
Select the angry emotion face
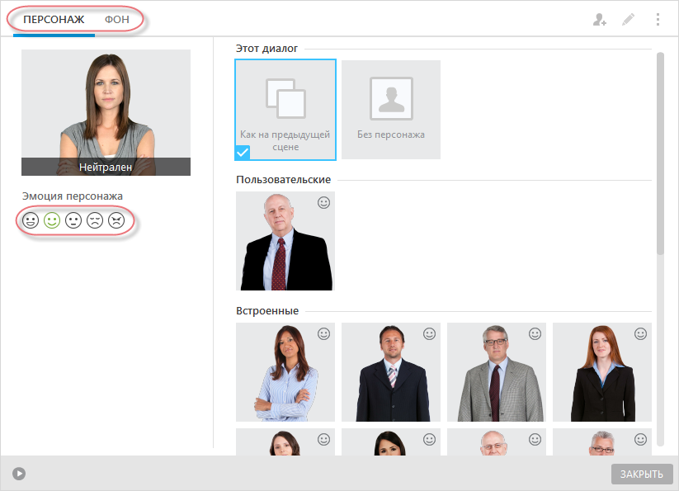116,220
